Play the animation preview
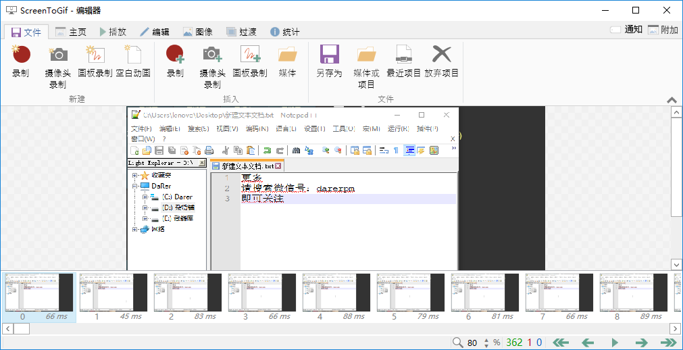 pyautogui.click(x=615, y=343)
